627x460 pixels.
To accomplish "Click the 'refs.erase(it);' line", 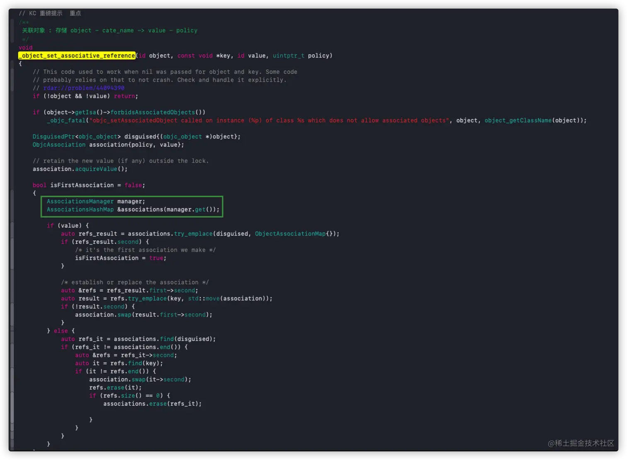I will click(x=115, y=388).
